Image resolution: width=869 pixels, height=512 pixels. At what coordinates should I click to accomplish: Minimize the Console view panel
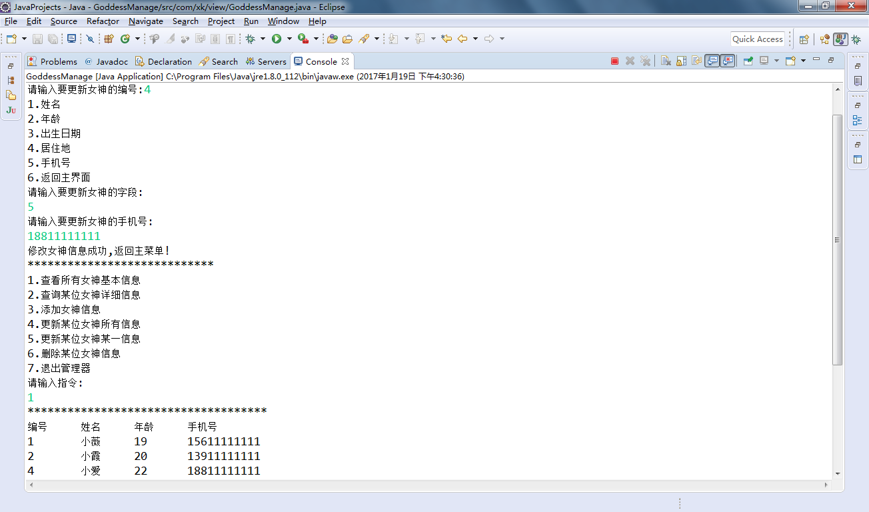(816, 59)
